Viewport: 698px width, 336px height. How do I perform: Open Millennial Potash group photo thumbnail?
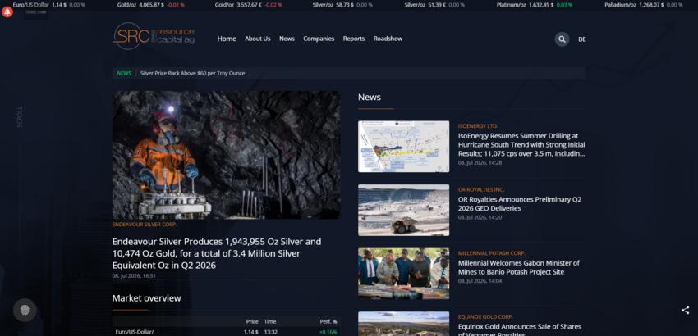403,274
